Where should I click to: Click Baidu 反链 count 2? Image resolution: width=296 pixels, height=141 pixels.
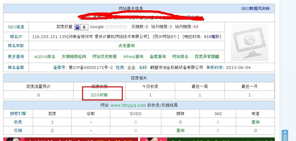pyautogui.click(x=52, y=130)
